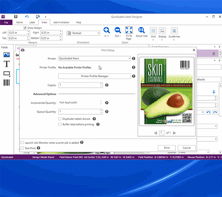Select the Rectangle shape tool

coord(7,73)
